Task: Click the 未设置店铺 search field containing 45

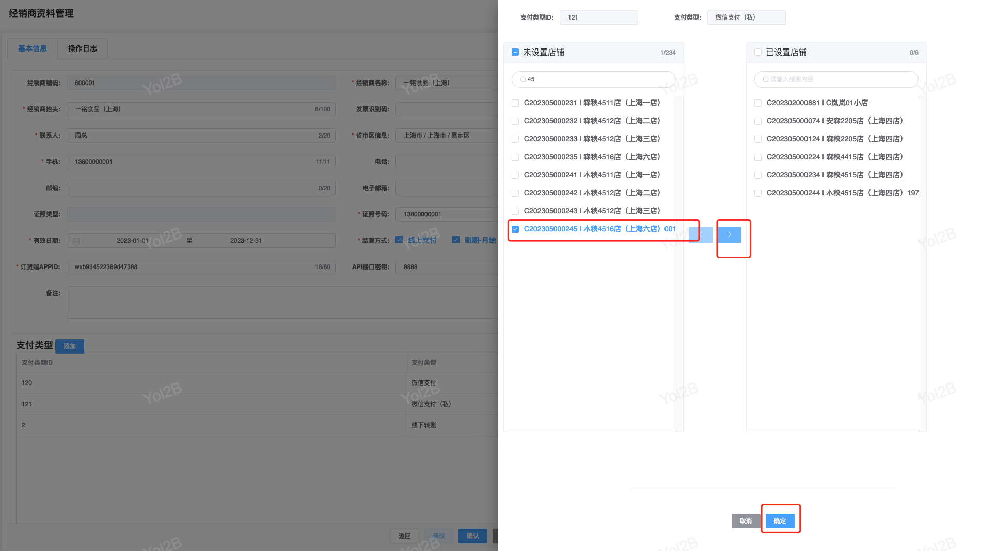Action: tap(594, 79)
